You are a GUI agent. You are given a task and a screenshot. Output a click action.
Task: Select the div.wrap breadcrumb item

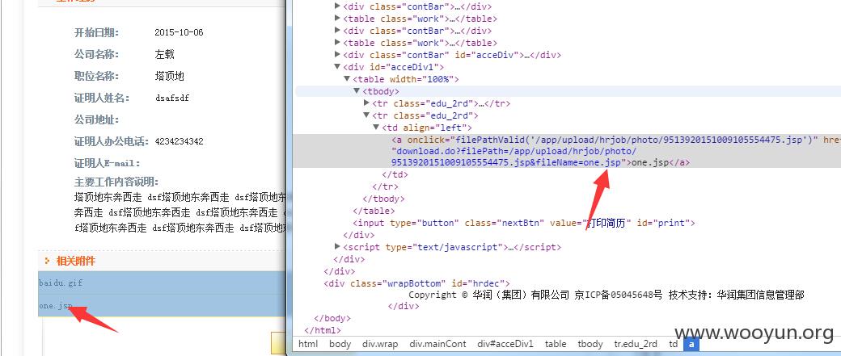(x=380, y=344)
